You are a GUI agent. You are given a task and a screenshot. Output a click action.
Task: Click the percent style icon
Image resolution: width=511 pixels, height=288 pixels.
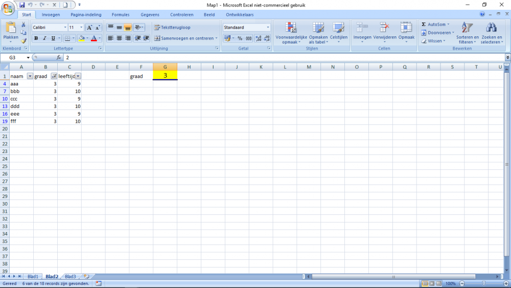(240, 38)
